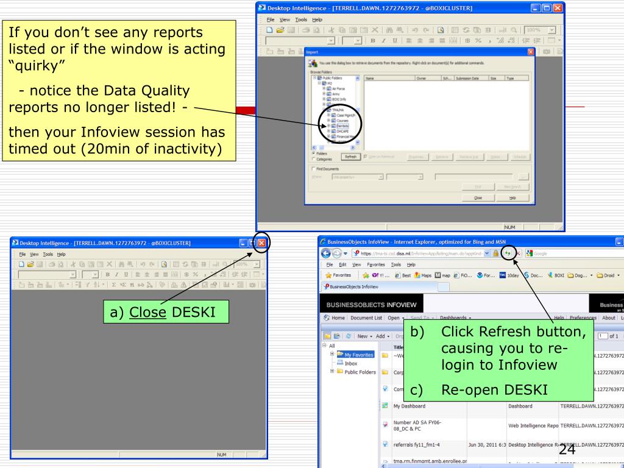Click the Refresh button in the Import dialog
This screenshot has height=468, width=624.
pos(350,157)
